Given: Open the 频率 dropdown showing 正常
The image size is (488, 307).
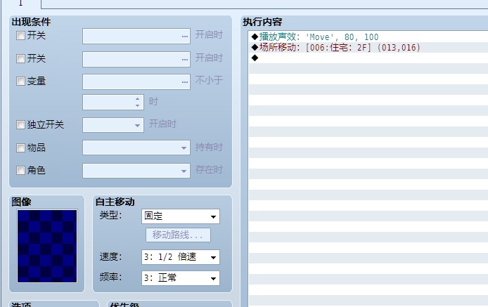Looking at the screenshot, I should [x=214, y=278].
